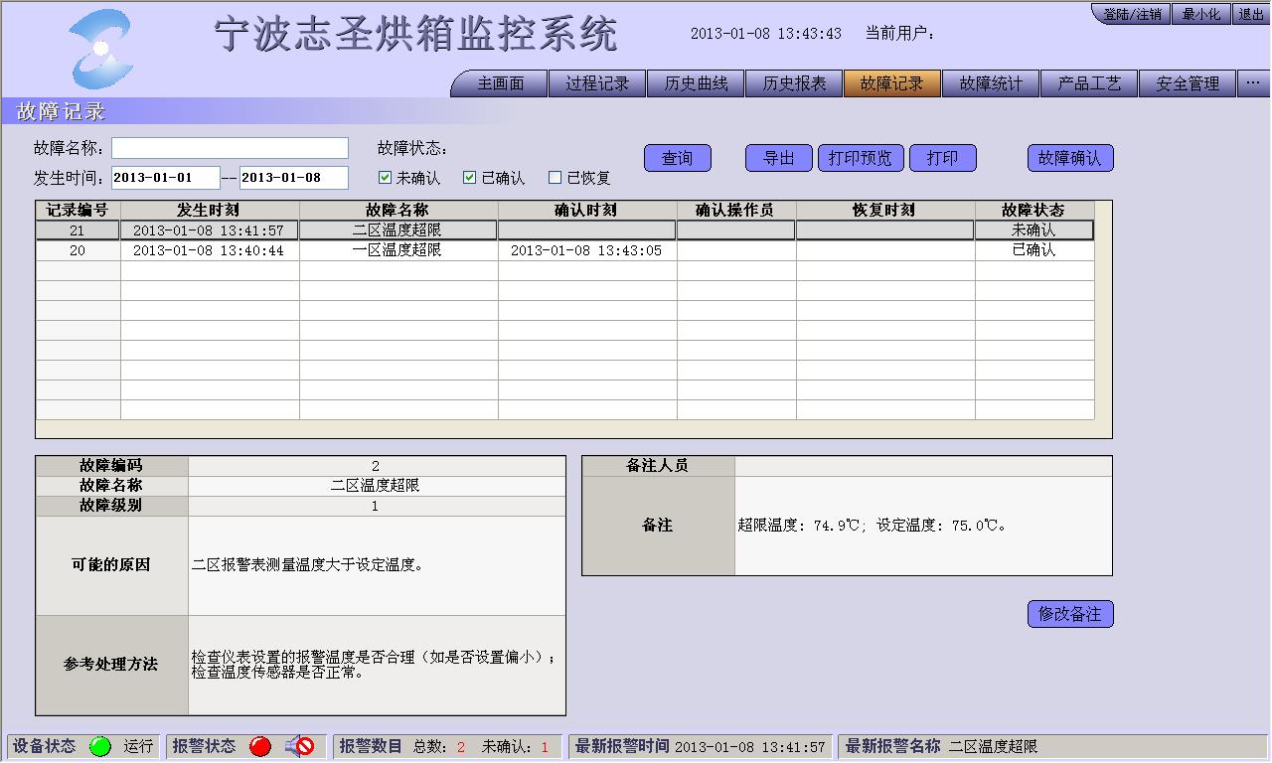
Task: Click the 最新报警名称 value in status bar
Action: coord(993,747)
